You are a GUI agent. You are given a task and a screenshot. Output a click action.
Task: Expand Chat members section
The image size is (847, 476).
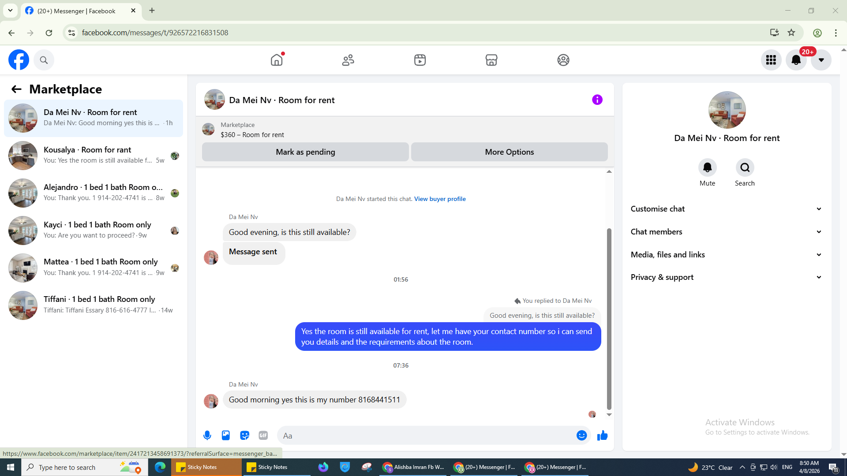[x=726, y=232]
